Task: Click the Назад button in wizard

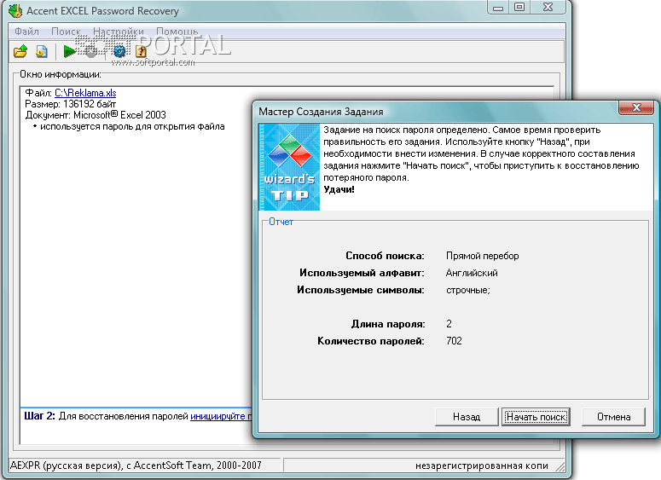Action: click(467, 417)
